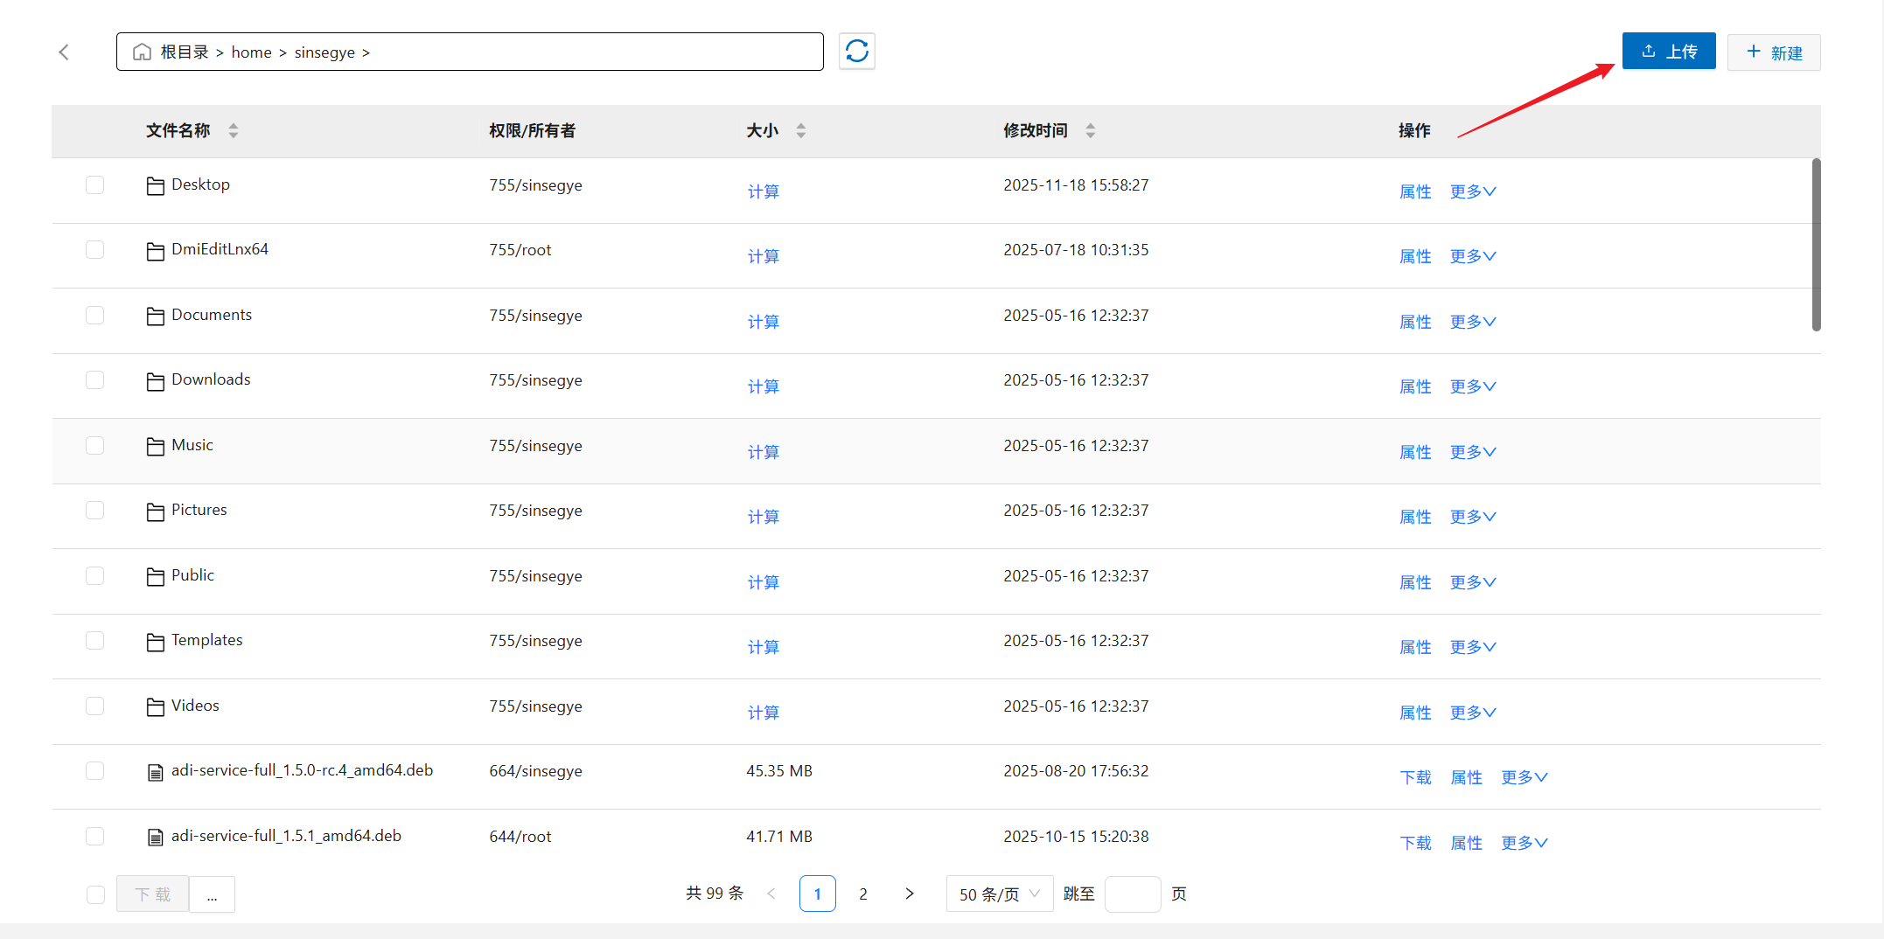Click the 跳至 page number input field

click(x=1132, y=894)
